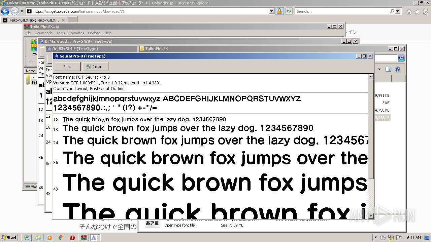The width and height of the screenshot is (431, 242).
Task: Click the Explorer search input field
Action: pyautogui.click(x=386, y=58)
